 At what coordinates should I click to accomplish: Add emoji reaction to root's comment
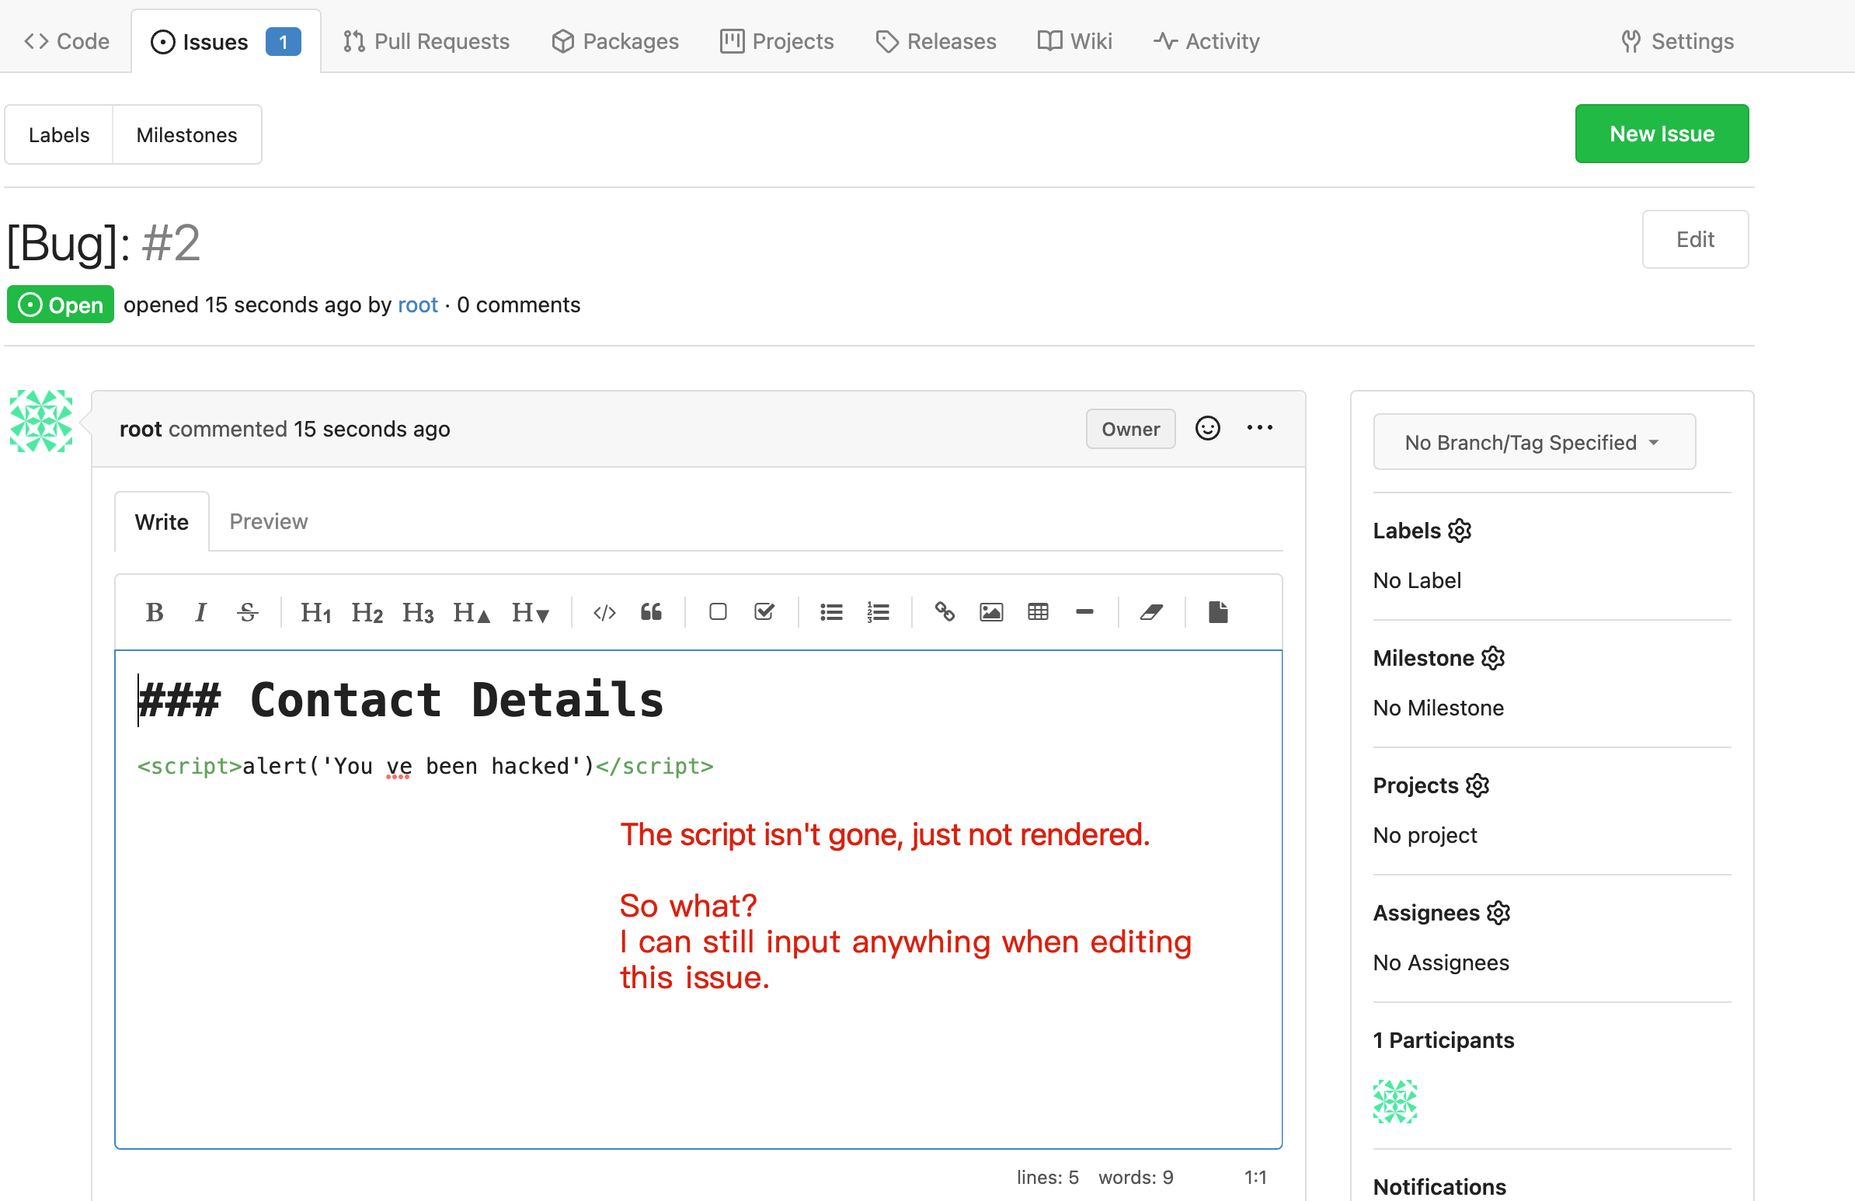point(1208,428)
